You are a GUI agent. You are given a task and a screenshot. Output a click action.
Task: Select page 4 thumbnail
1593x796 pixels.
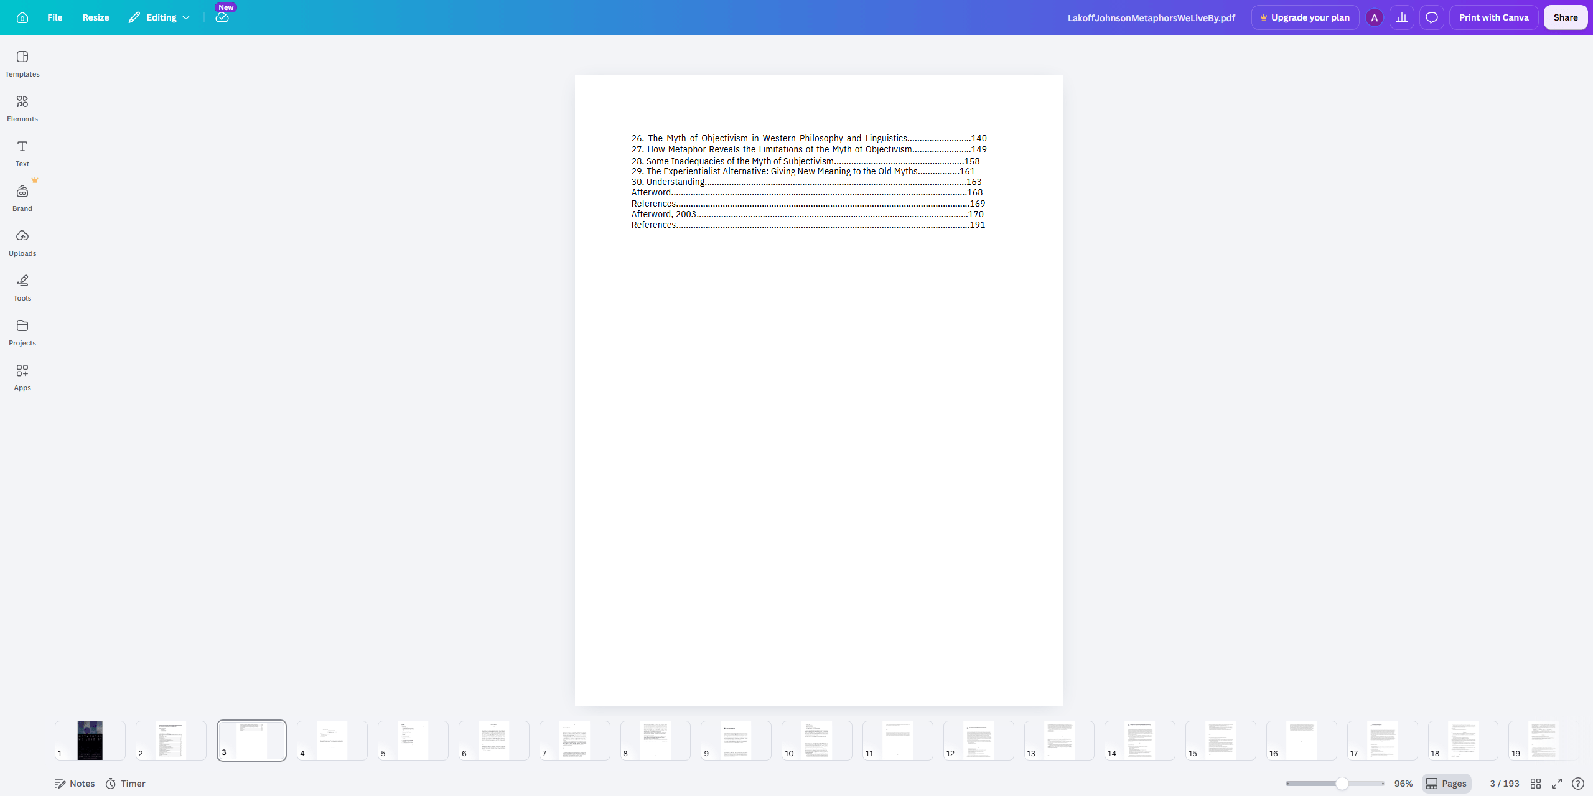[x=332, y=741]
